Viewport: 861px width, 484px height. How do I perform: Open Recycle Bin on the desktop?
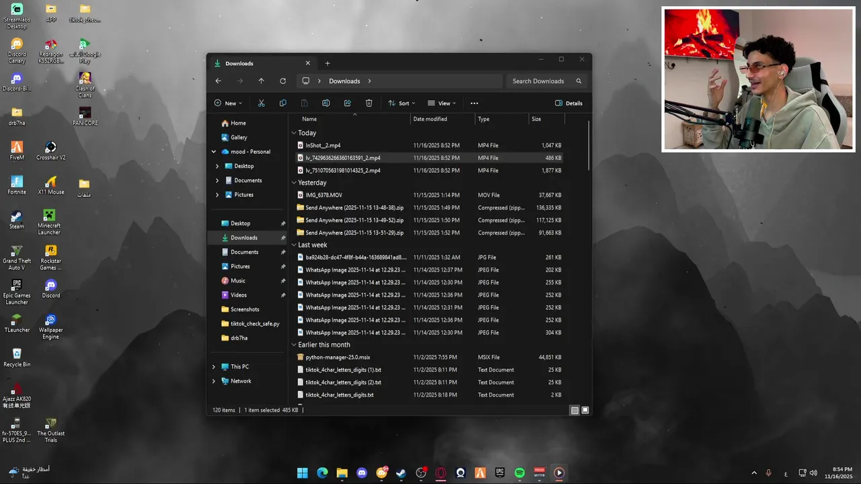tap(17, 358)
